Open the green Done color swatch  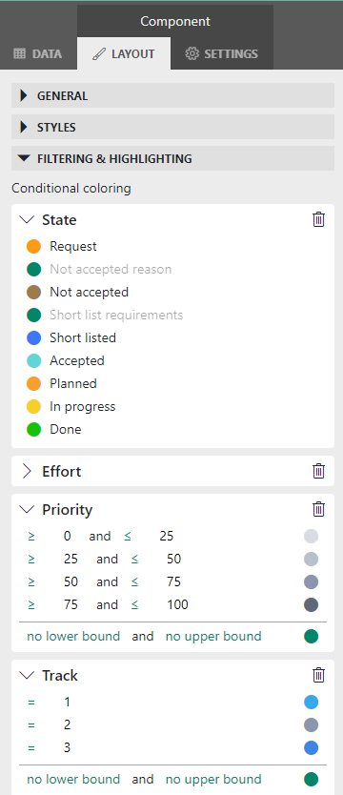point(33,430)
